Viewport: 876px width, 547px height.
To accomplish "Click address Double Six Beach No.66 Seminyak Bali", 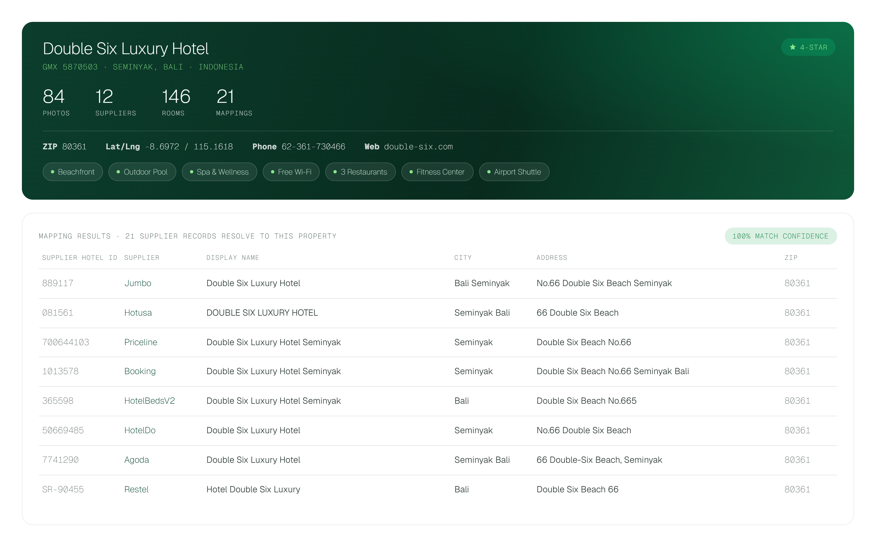I will (x=612, y=371).
